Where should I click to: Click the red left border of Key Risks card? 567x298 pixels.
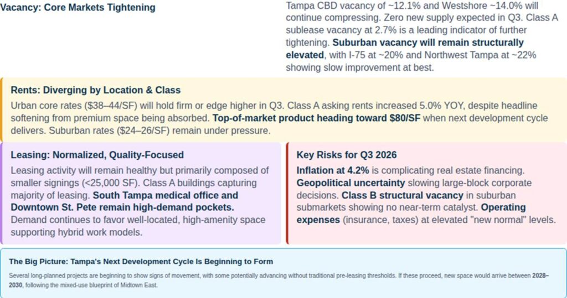click(287, 194)
